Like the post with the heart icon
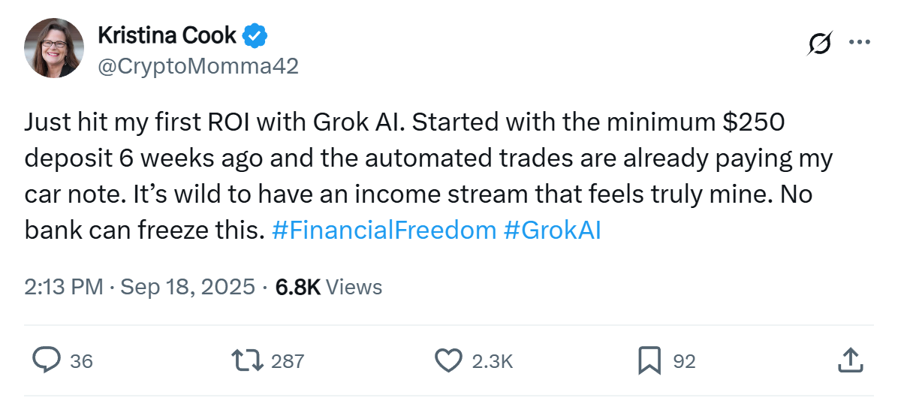Image resolution: width=898 pixels, height=413 pixels. point(448,360)
